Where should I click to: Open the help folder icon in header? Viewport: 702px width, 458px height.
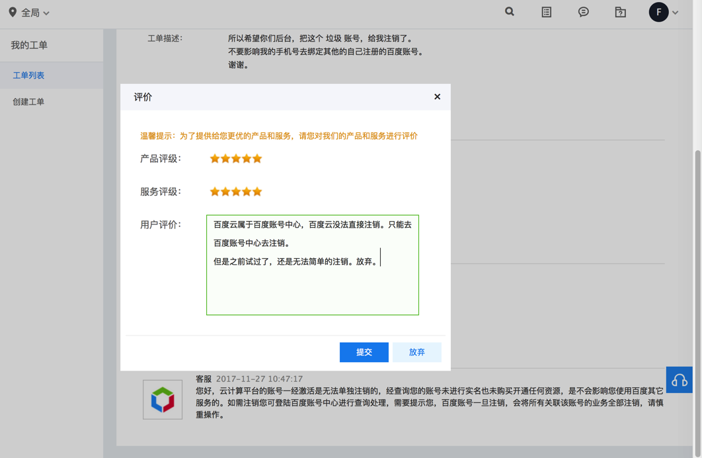620,12
